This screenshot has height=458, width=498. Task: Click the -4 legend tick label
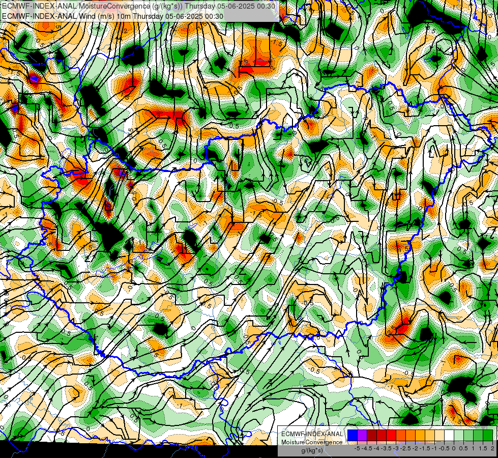[x=376, y=448]
